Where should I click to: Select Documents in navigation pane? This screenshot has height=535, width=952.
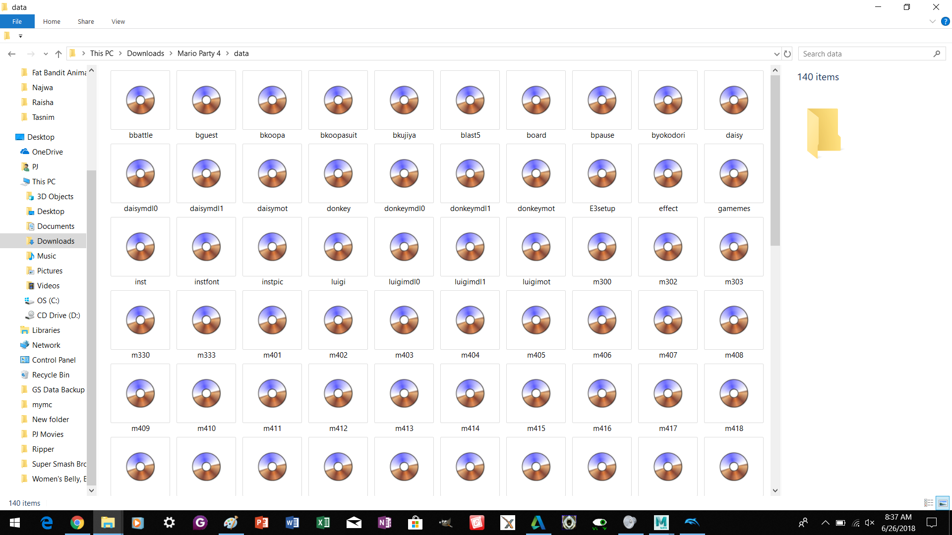tap(56, 226)
